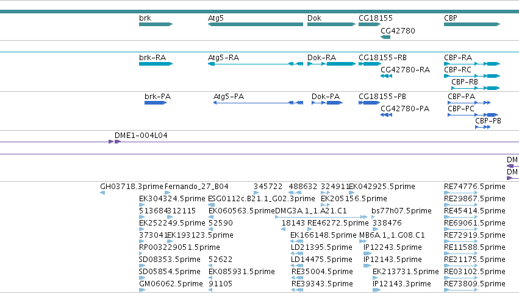519x293 pixels.
Task: Select the CBP gene bar
Action: (472, 24)
